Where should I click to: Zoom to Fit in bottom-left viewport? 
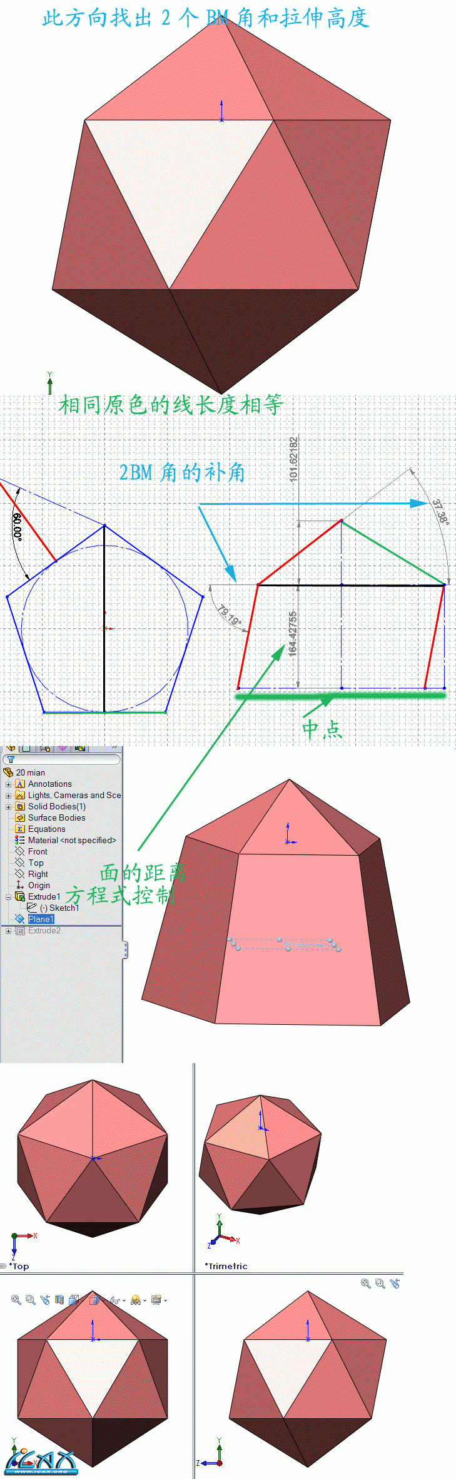[x=16, y=1300]
